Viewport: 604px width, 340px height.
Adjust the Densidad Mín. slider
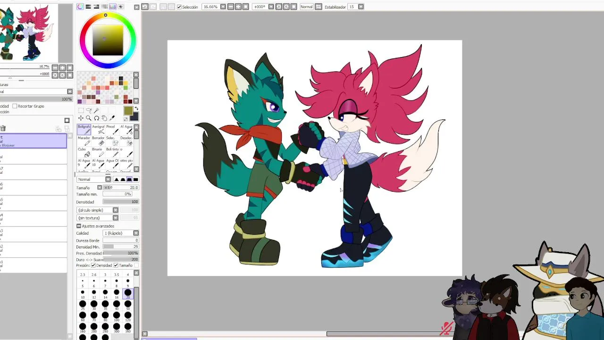[x=120, y=247]
